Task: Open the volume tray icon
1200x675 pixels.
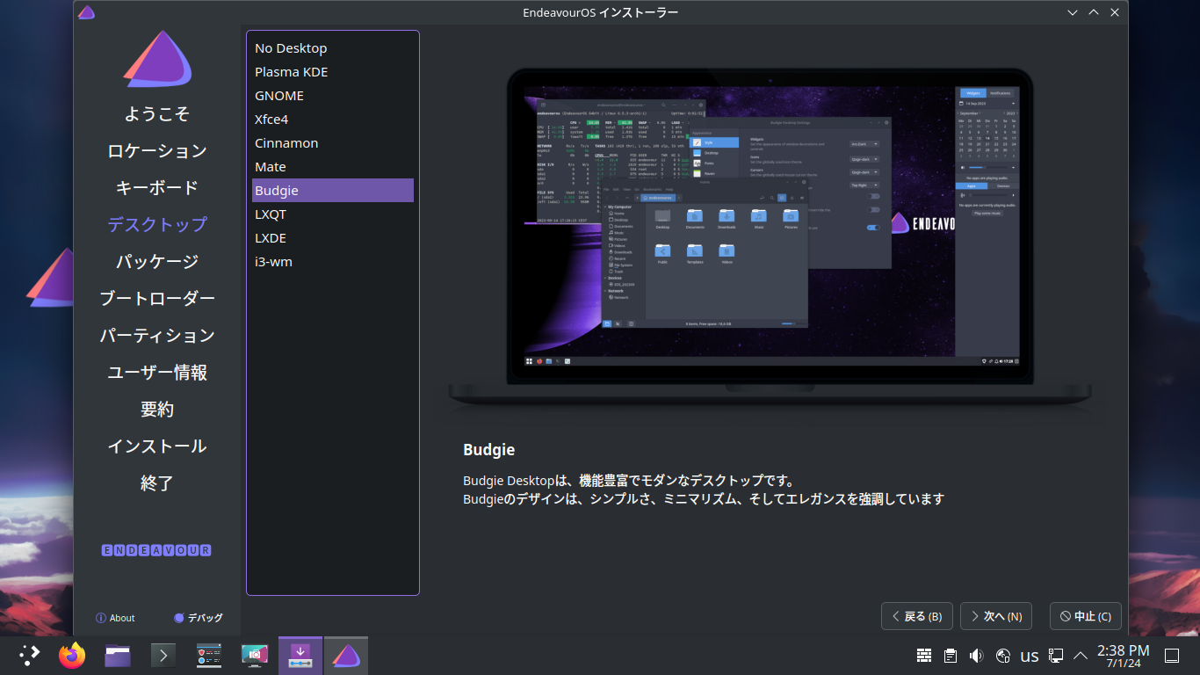Action: [x=976, y=656]
